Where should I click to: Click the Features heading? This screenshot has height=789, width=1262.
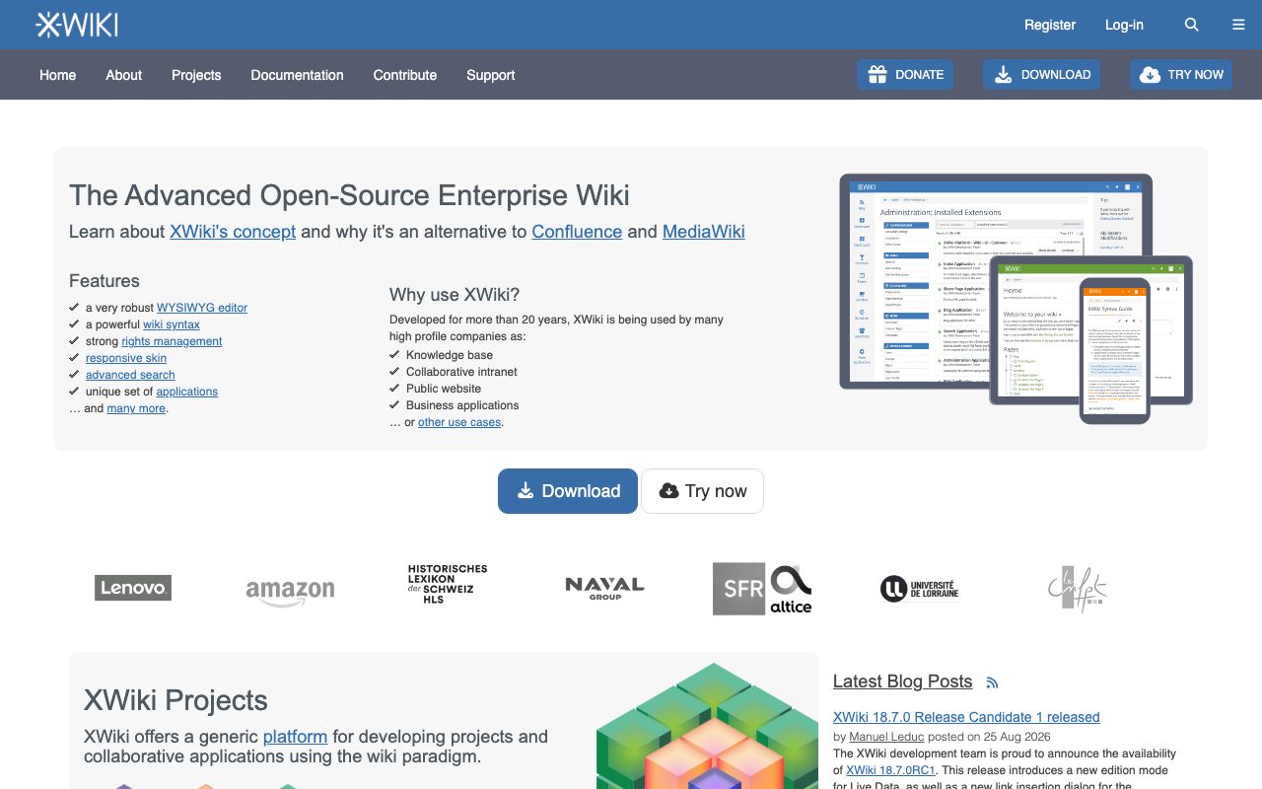tap(105, 281)
